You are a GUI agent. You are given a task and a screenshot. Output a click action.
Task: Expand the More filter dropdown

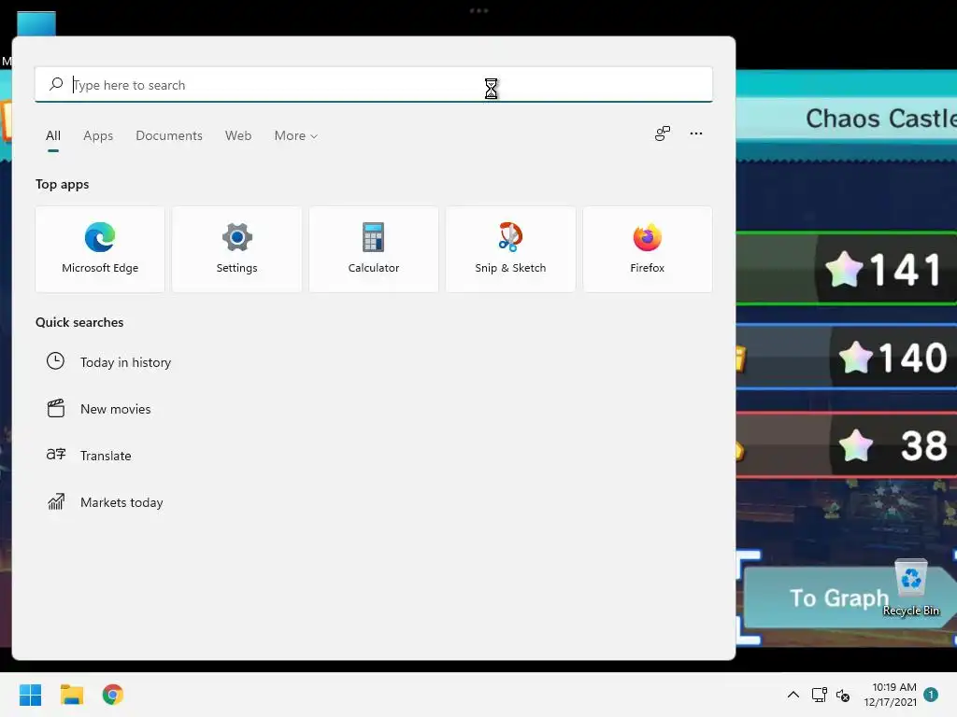point(296,135)
